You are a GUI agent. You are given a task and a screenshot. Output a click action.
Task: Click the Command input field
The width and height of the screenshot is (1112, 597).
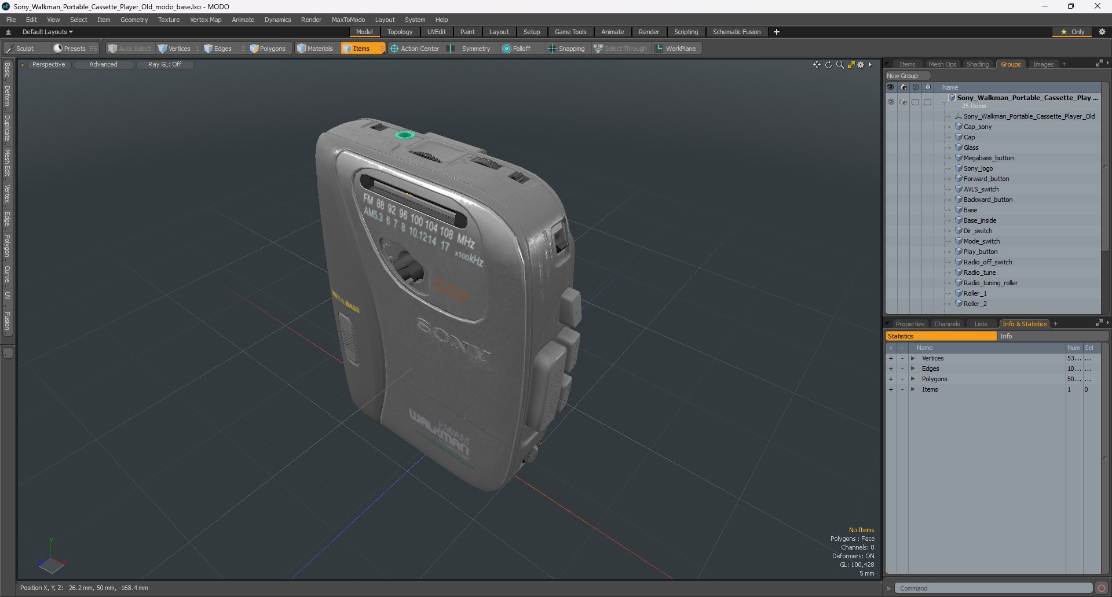[993, 588]
